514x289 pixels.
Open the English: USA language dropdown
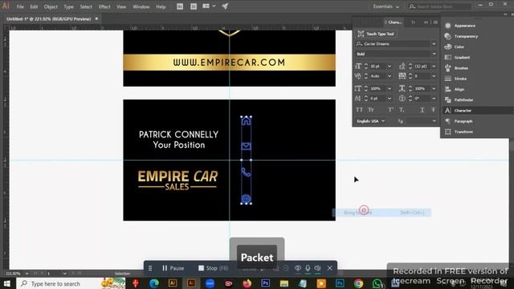[371, 121]
